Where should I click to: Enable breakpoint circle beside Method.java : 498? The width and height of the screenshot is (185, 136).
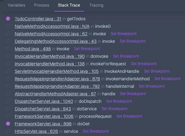point(8,48)
